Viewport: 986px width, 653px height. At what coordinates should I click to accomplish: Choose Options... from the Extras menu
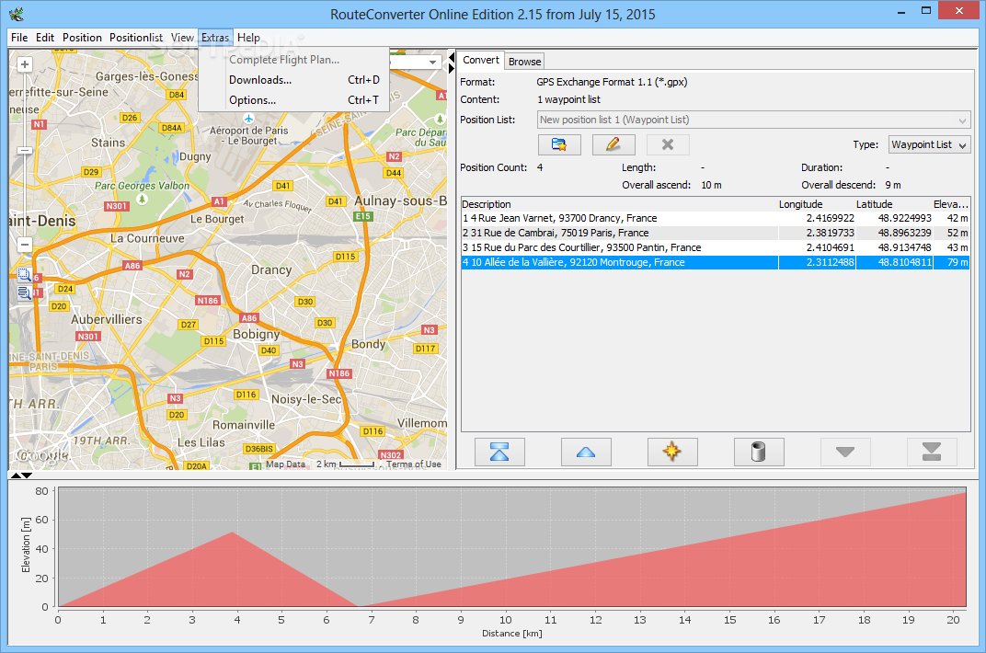(293, 100)
